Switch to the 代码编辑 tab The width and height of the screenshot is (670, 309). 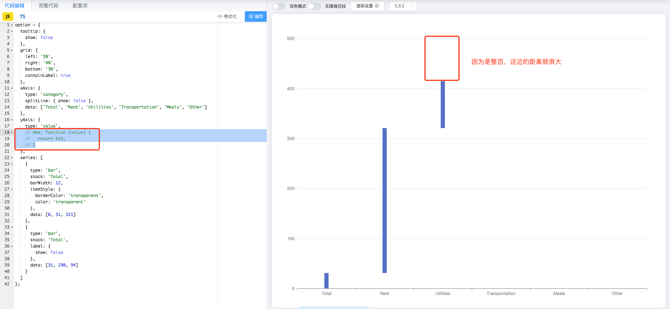[14, 6]
